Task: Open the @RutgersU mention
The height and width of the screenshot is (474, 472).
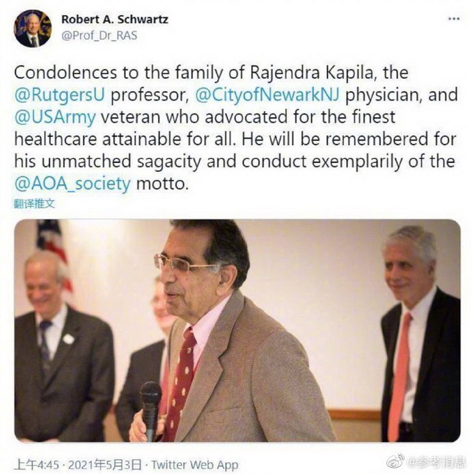Action: (59, 95)
